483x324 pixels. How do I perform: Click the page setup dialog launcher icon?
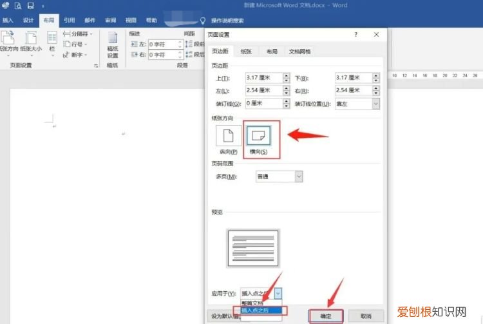click(96, 65)
